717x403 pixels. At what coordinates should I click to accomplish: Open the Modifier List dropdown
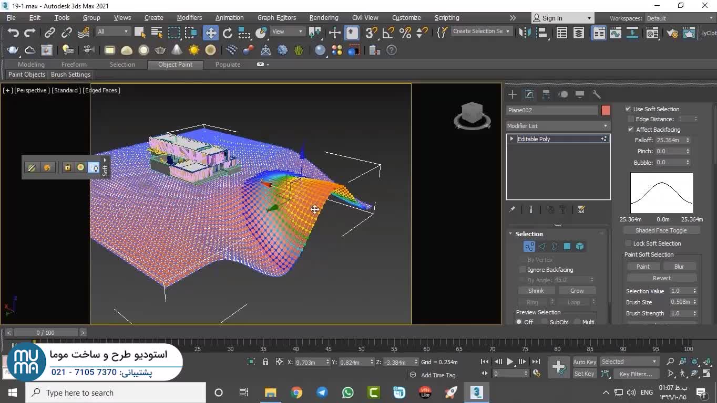(557, 126)
